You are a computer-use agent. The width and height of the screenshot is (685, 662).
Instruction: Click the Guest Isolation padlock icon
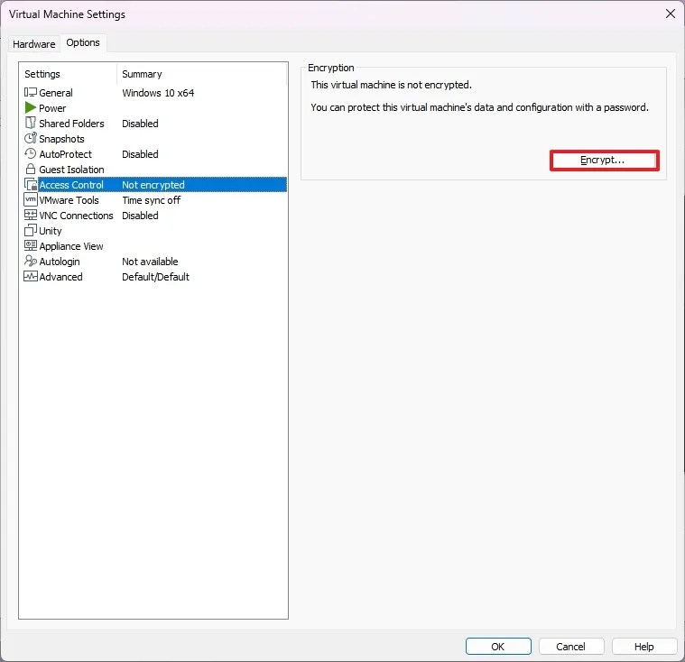(30, 169)
